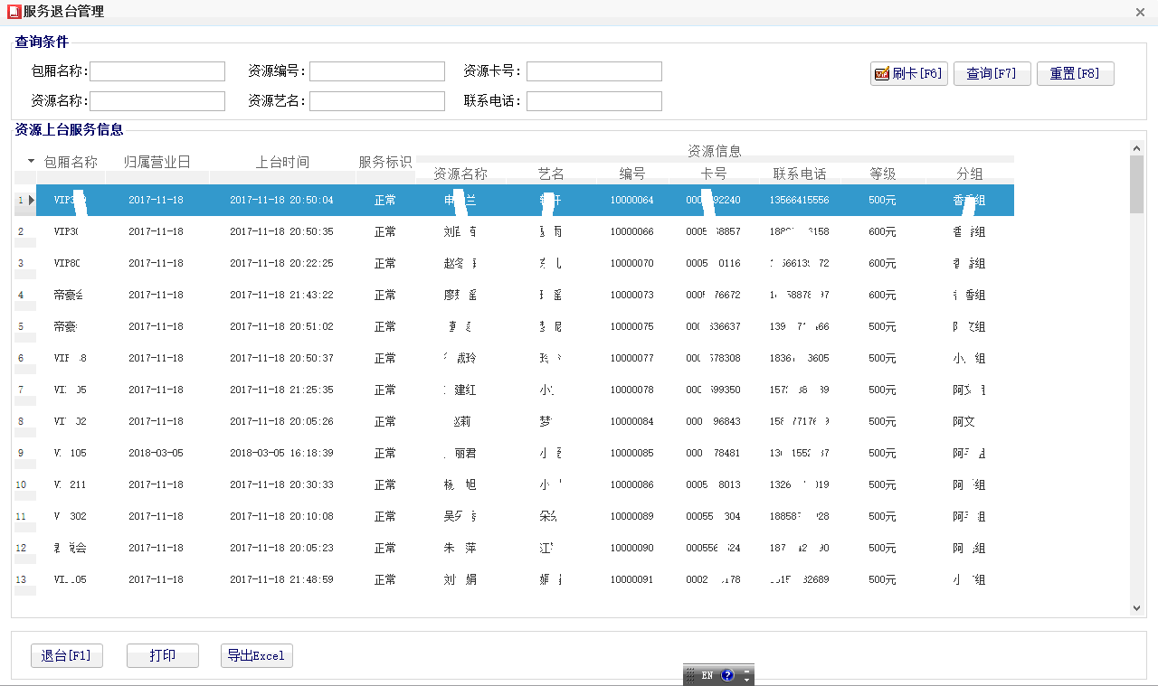
Task: Click time cell 2017-11-18 20:50:35
Action: (x=281, y=231)
